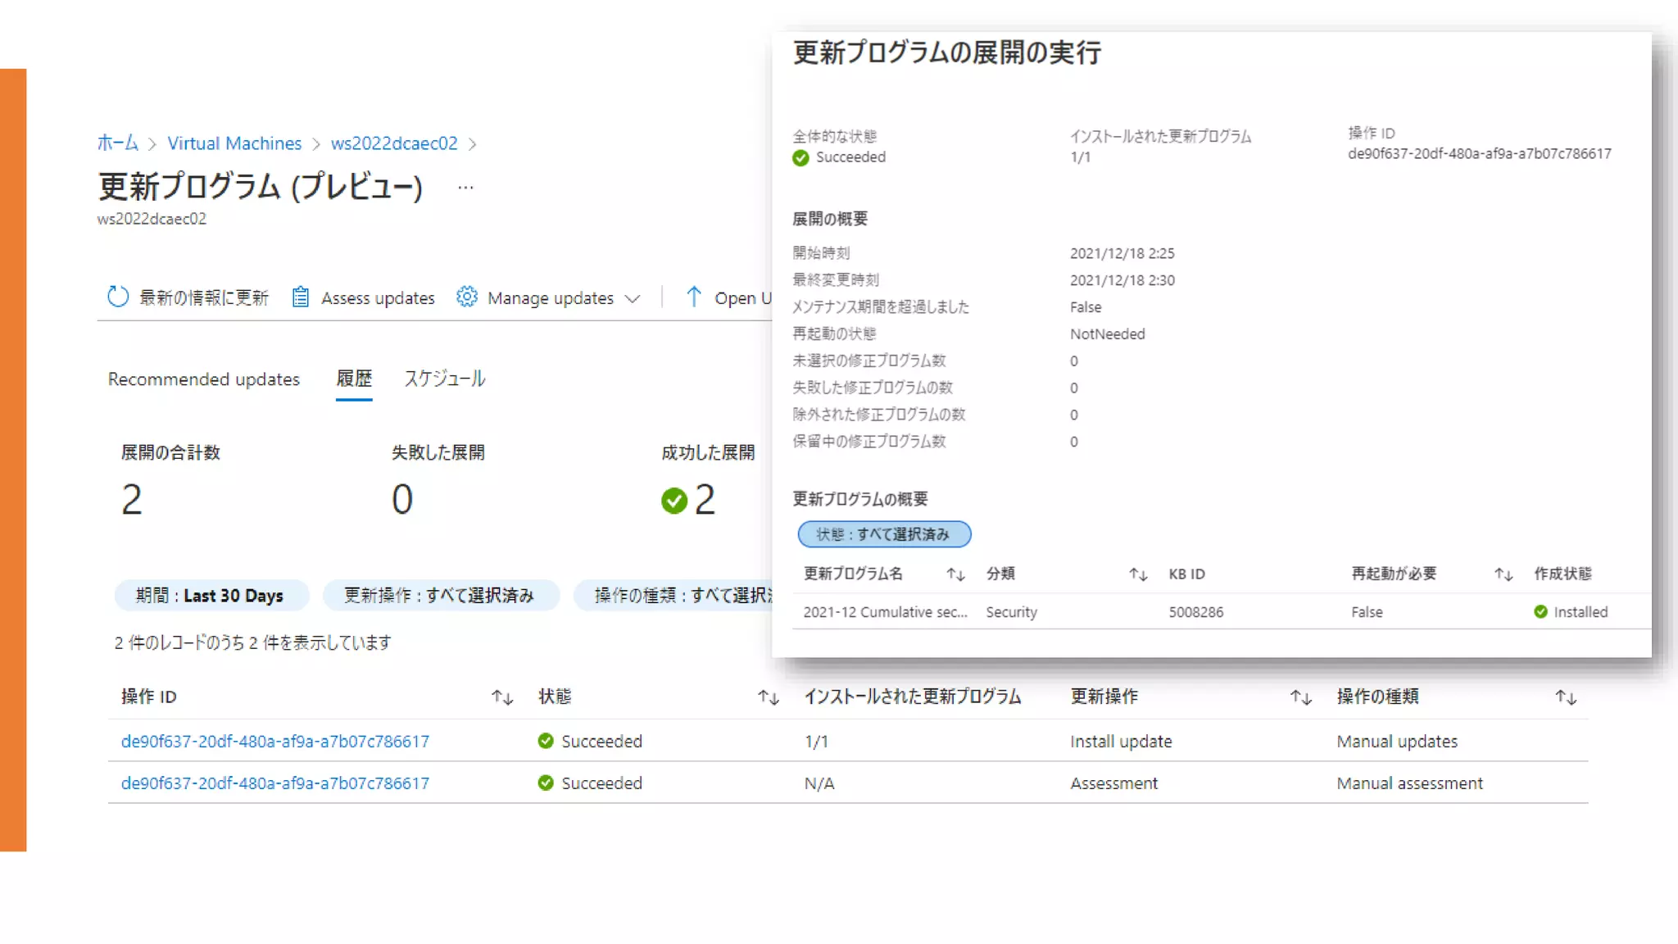Sort the 更新プログラム名 column in the panel
This screenshot has height=944, width=1678.
pos(955,574)
